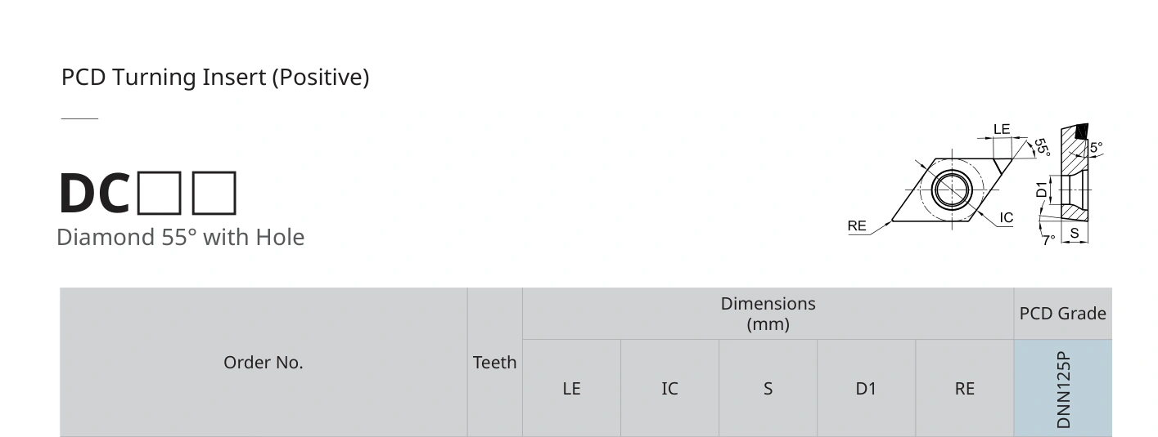Image resolution: width=1158 pixels, height=437 pixels.
Task: Click the Dimensions (mm) header cell
Action: click(x=768, y=314)
